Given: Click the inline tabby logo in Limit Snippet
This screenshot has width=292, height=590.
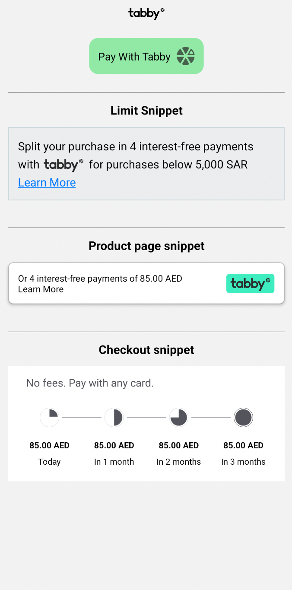Looking at the screenshot, I should 63,165.
